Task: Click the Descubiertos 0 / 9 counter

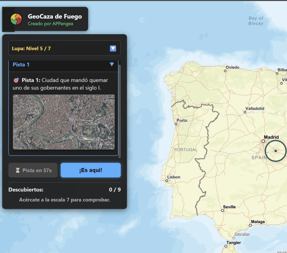Action: pos(115,189)
